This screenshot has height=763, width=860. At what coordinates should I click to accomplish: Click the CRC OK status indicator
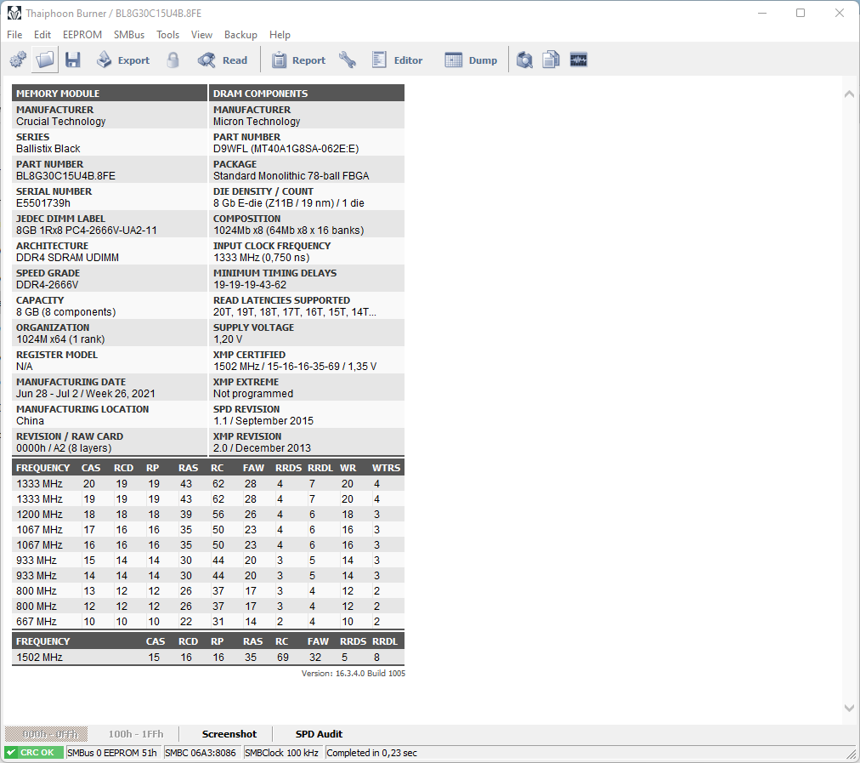34,753
